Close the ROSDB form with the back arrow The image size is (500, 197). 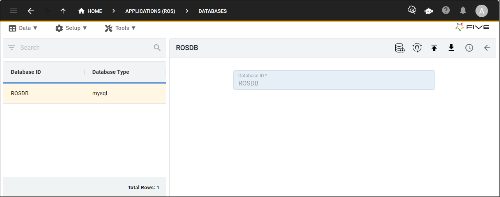(x=487, y=48)
